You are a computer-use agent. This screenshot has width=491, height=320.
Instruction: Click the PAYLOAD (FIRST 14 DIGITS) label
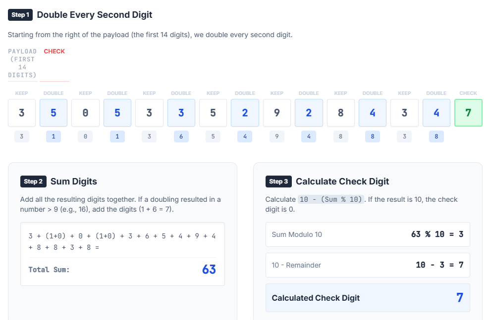(22, 63)
